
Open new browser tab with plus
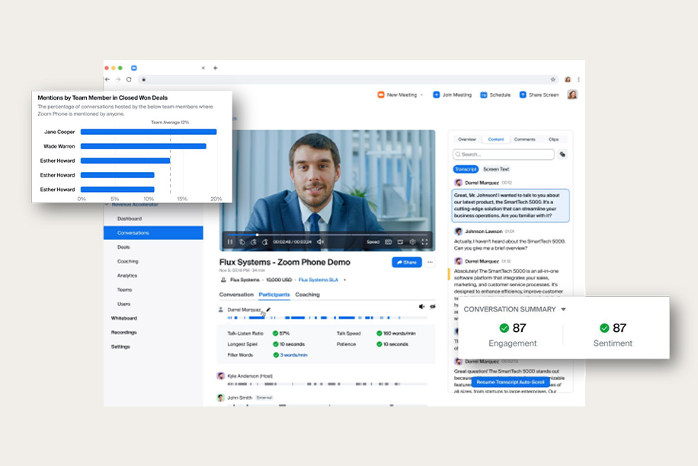coord(216,68)
